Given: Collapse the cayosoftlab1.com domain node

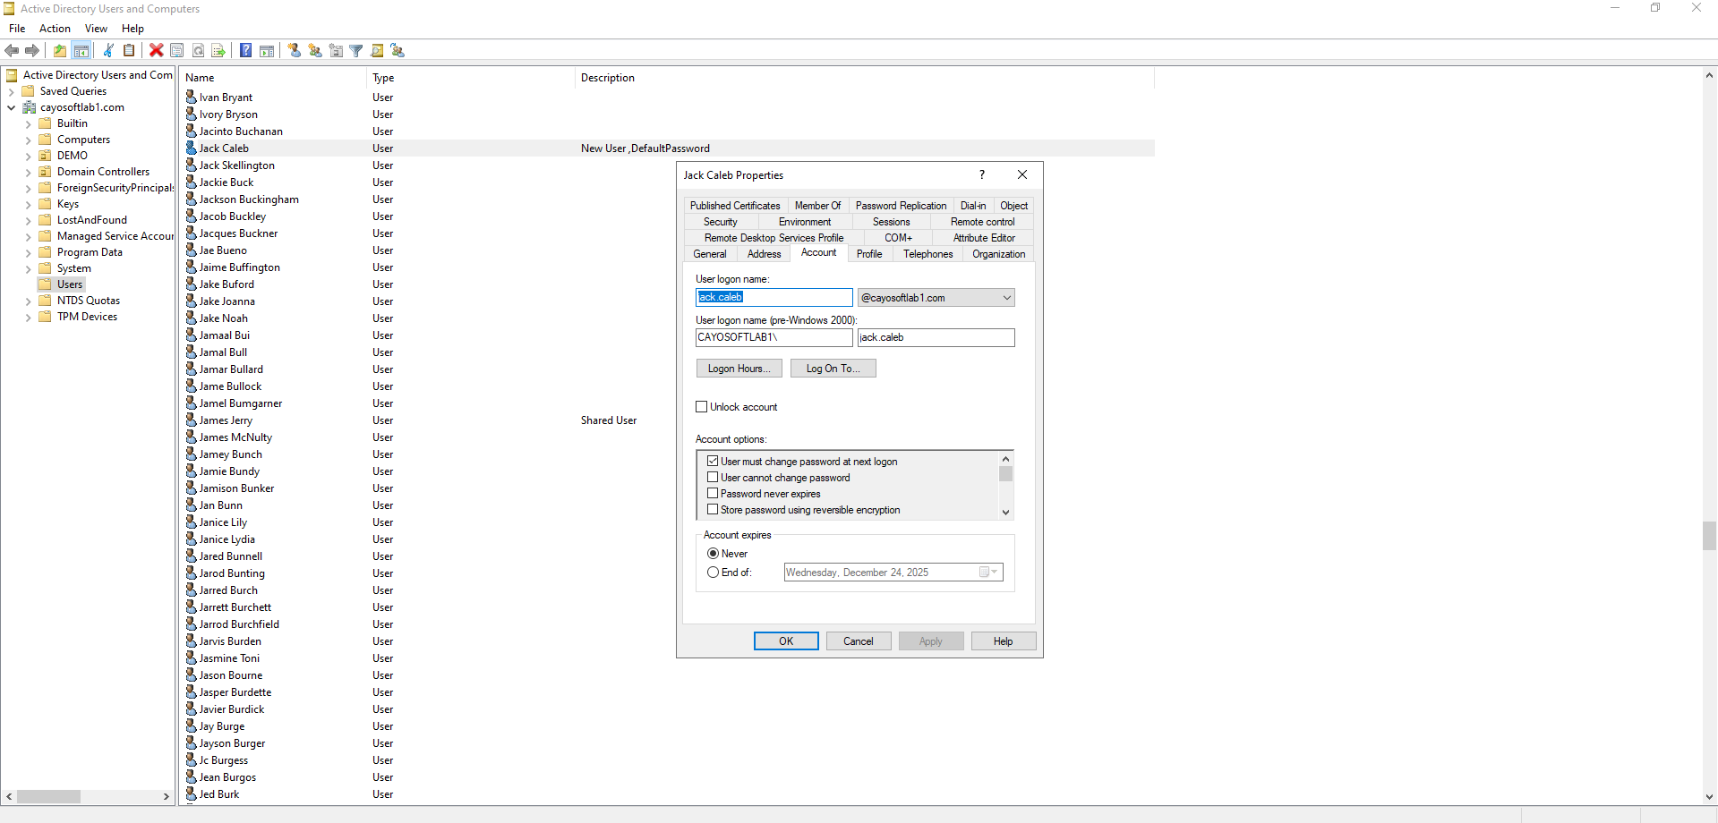Looking at the screenshot, I should click(x=11, y=107).
